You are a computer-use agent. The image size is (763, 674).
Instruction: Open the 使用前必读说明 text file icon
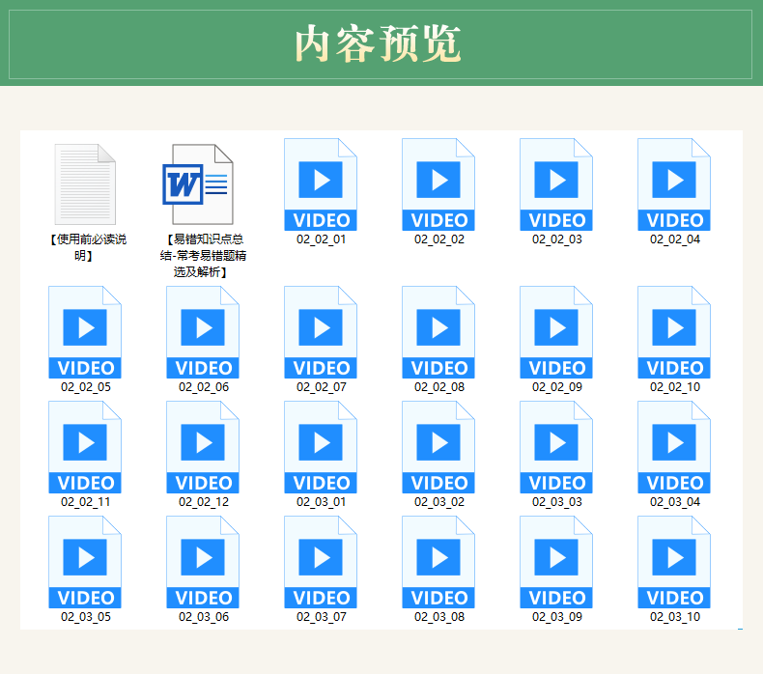85,184
